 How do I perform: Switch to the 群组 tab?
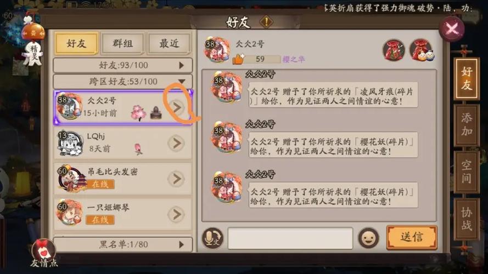point(123,43)
